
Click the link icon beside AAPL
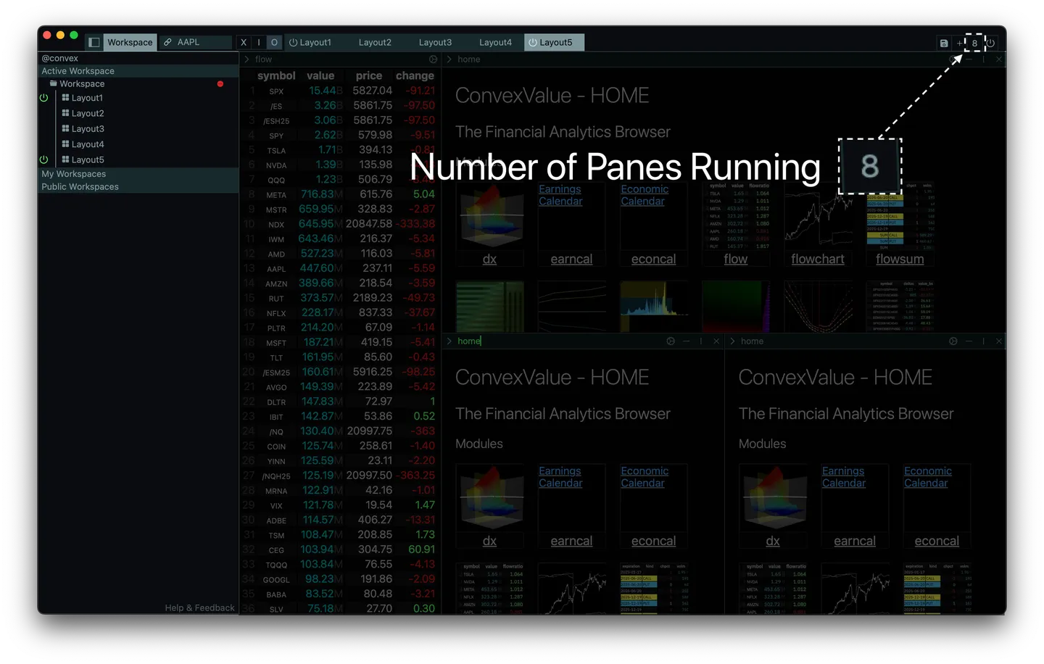[167, 42]
